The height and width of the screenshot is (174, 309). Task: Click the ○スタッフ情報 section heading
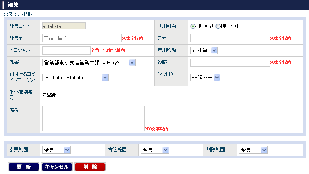[x=18, y=14]
